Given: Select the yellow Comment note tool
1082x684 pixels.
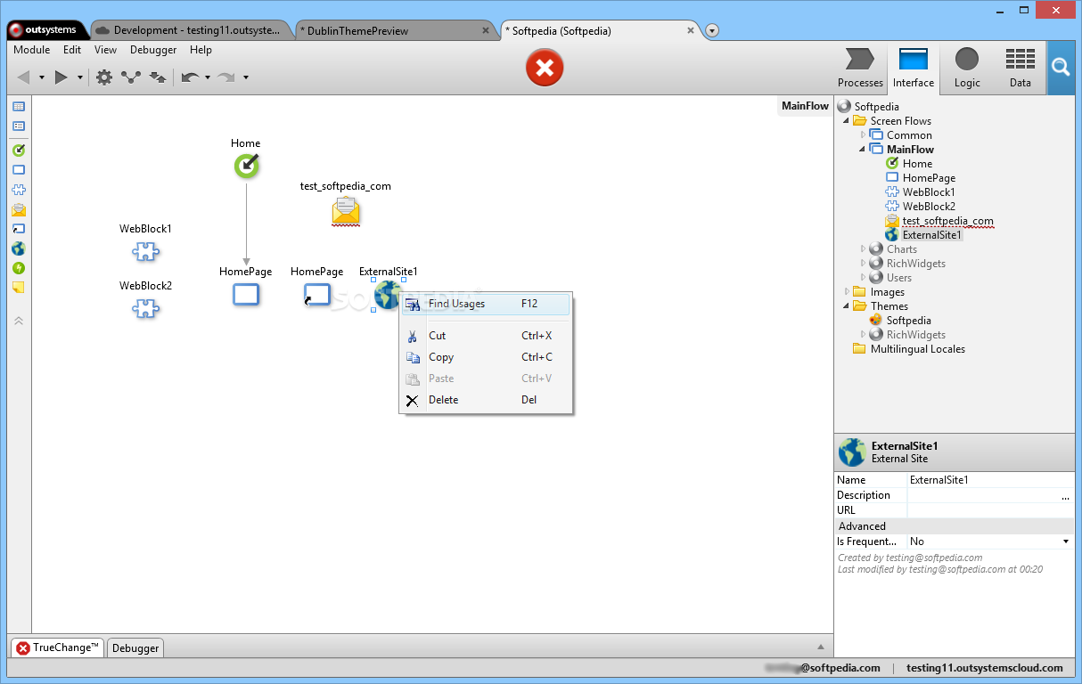Looking at the screenshot, I should [19, 288].
